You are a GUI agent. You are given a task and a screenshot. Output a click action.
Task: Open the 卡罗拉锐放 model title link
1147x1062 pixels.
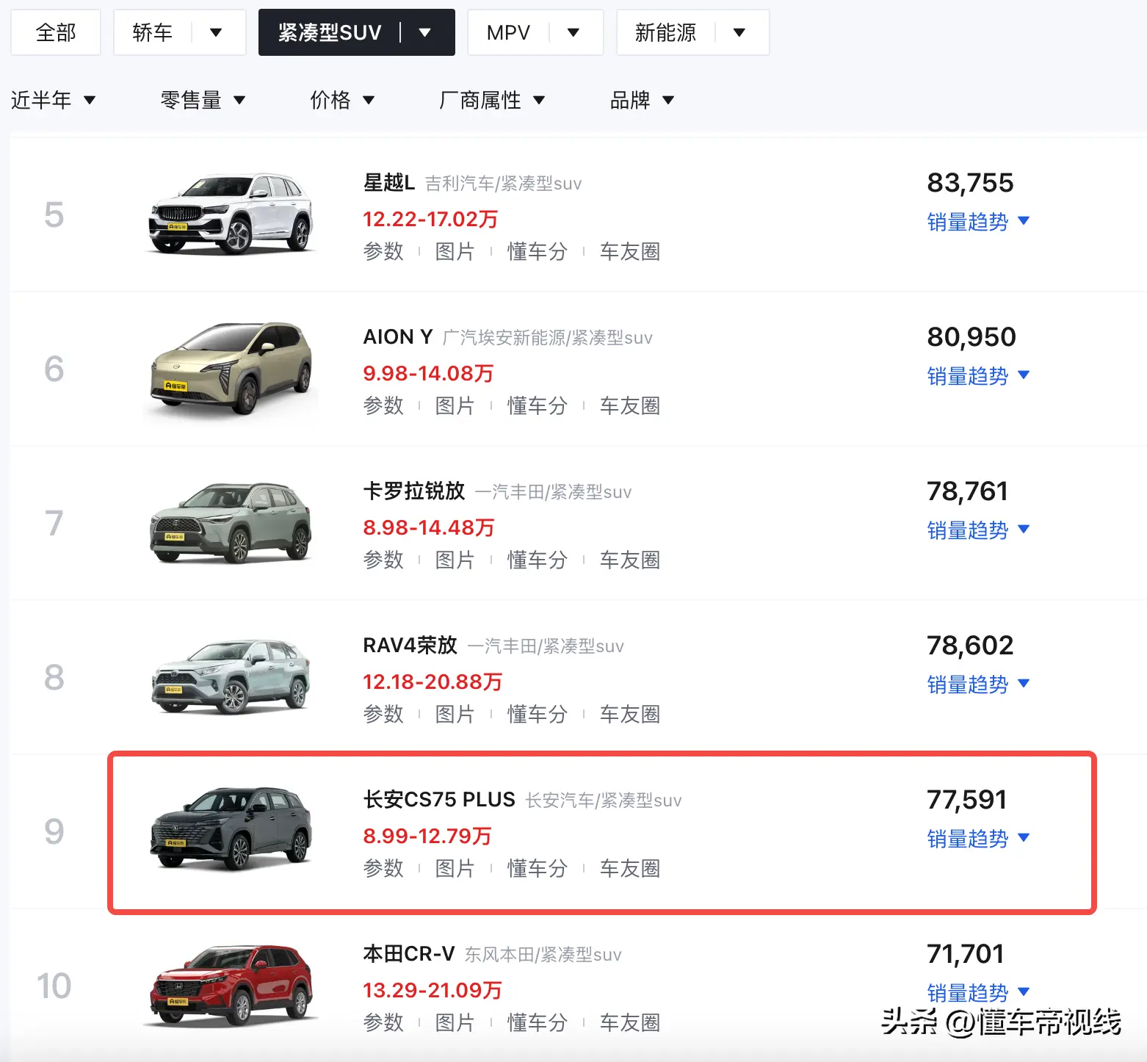pyautogui.click(x=414, y=491)
